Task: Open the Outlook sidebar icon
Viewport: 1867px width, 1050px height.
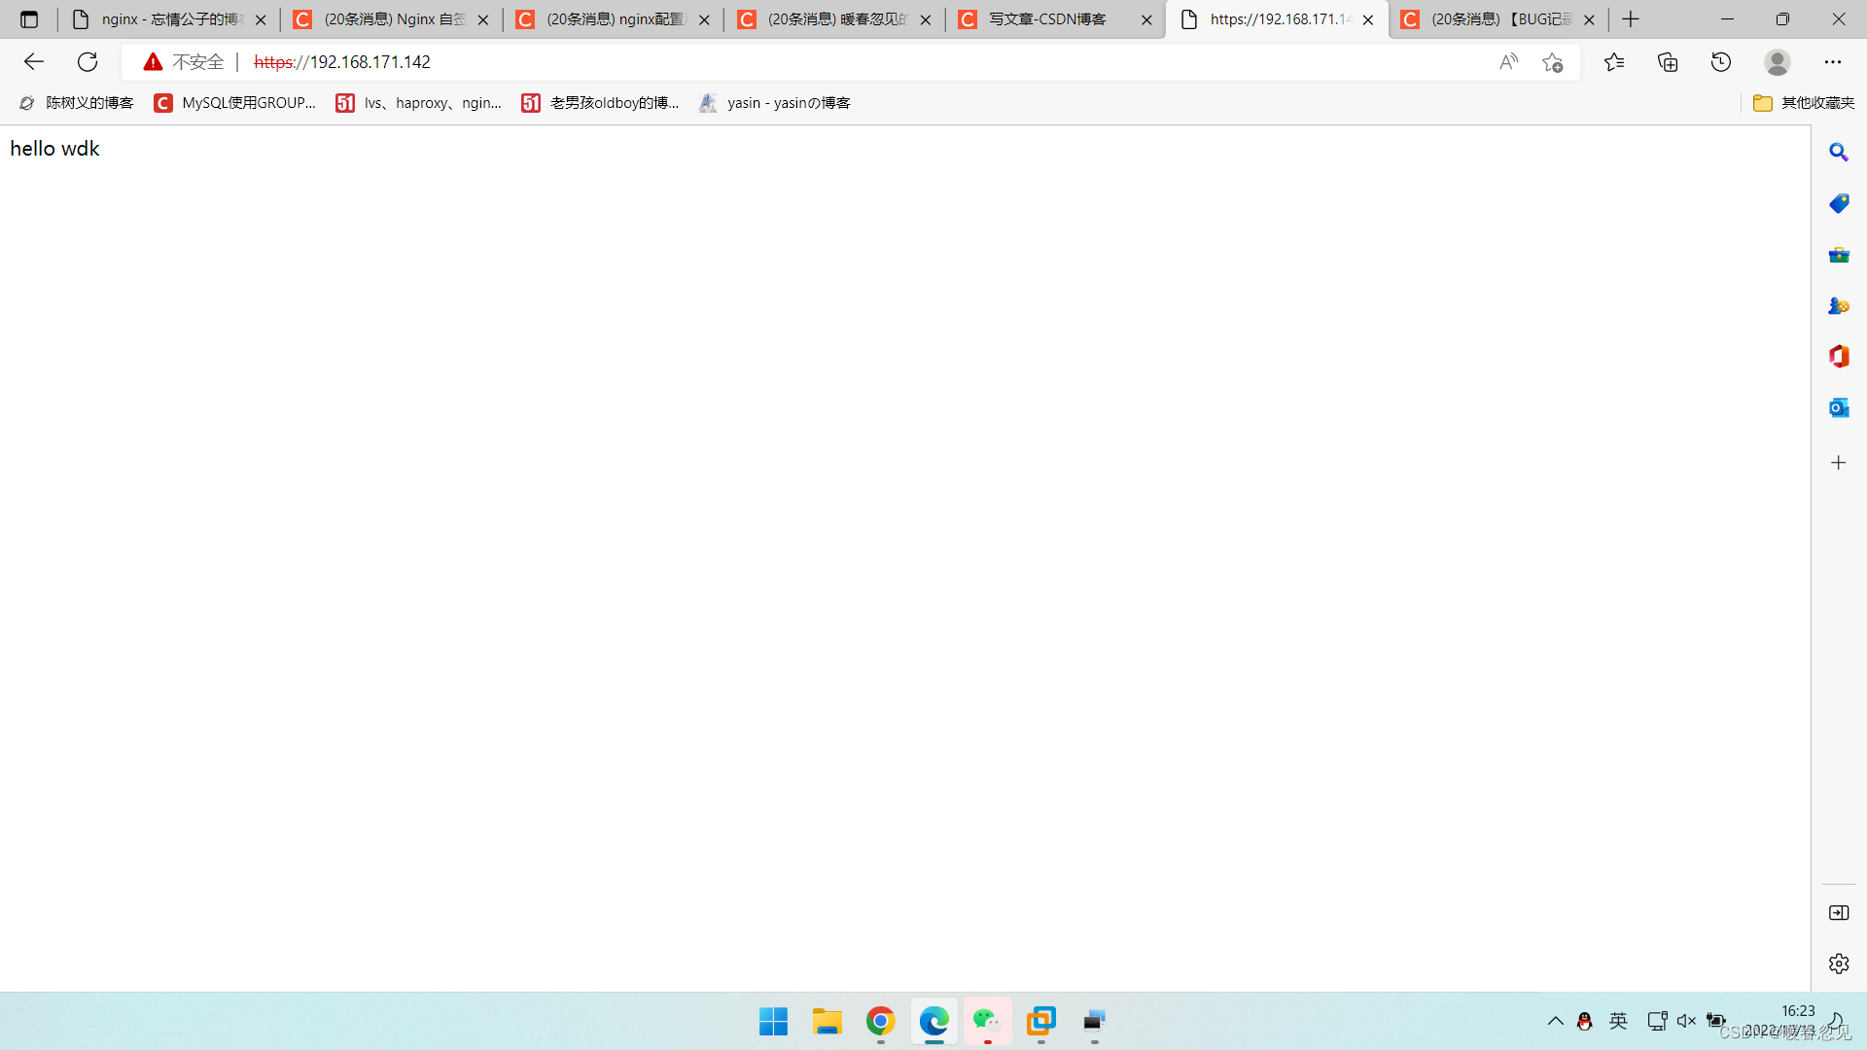Action: tap(1838, 407)
